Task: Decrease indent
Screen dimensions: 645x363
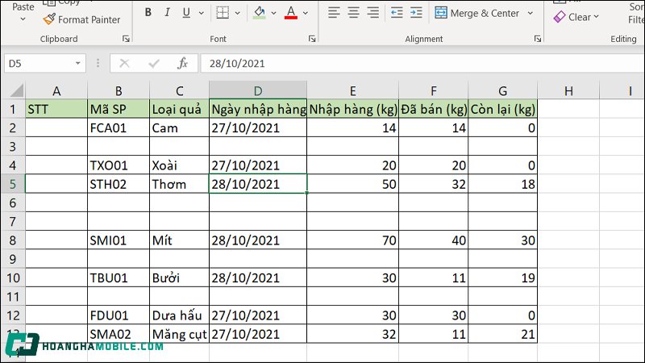Action: 397,13
